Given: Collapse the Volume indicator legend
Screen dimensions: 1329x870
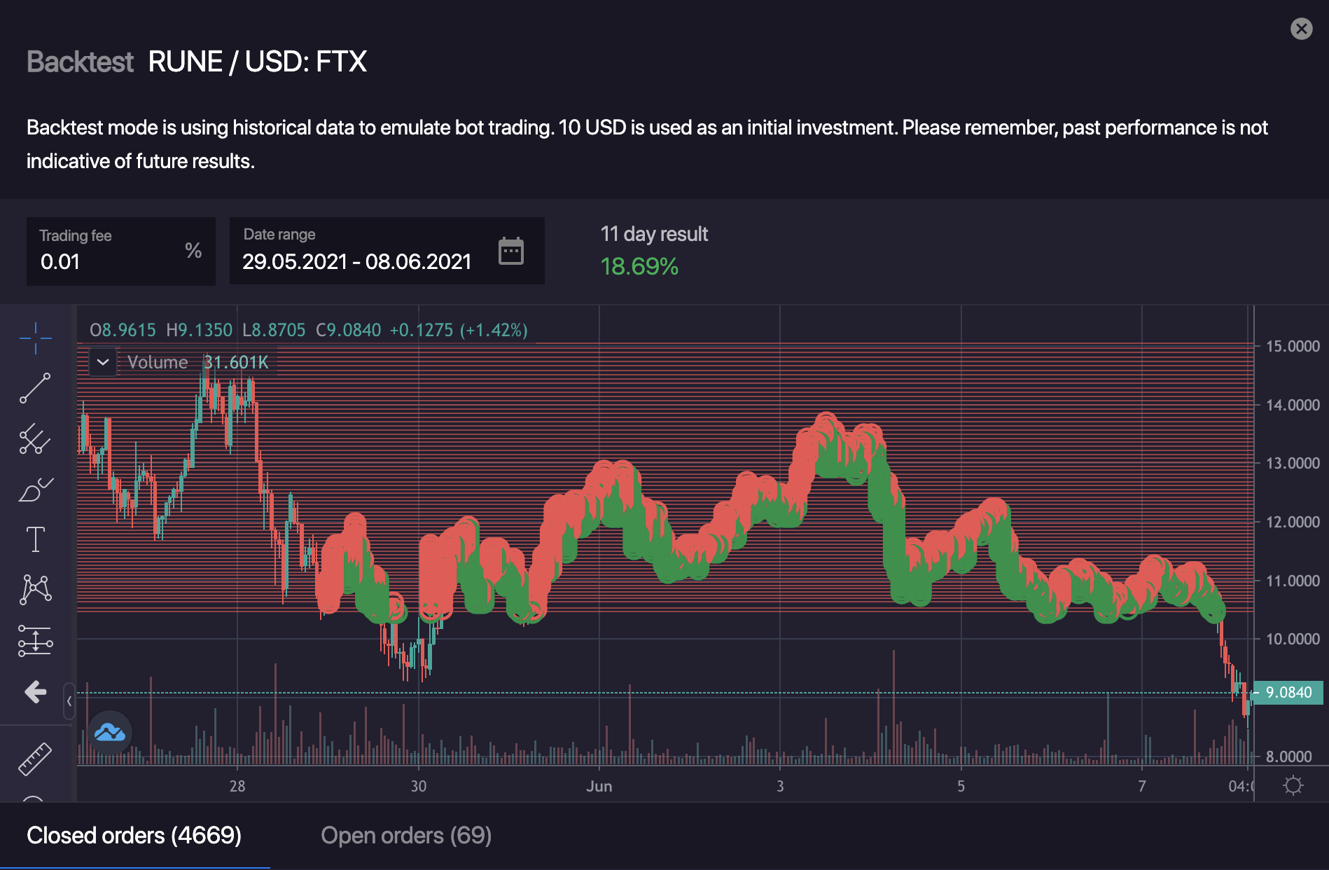Looking at the screenshot, I should tap(103, 362).
